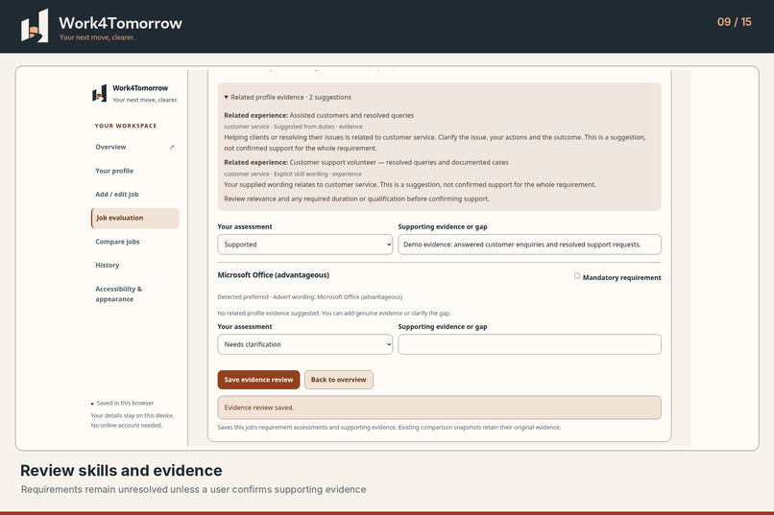
Task: Open the History section
Action: 134,265
